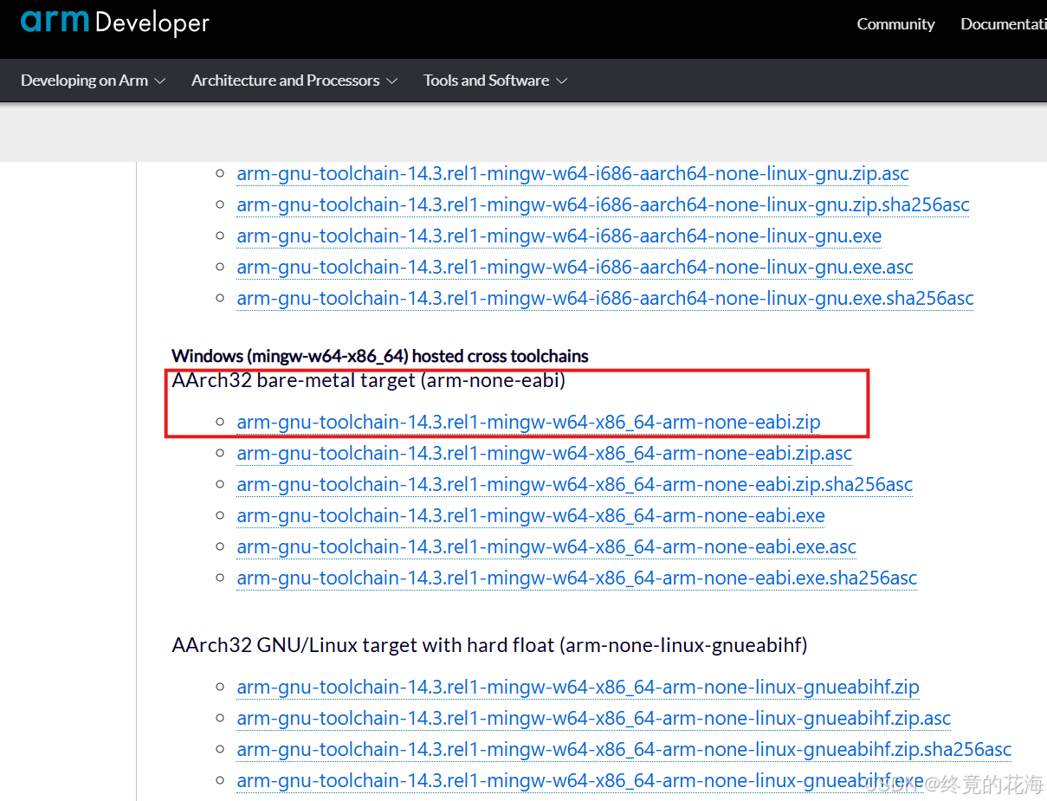Image resolution: width=1047 pixels, height=801 pixels.
Task: Expand the Architecture and Processors menu
Action: (294, 81)
